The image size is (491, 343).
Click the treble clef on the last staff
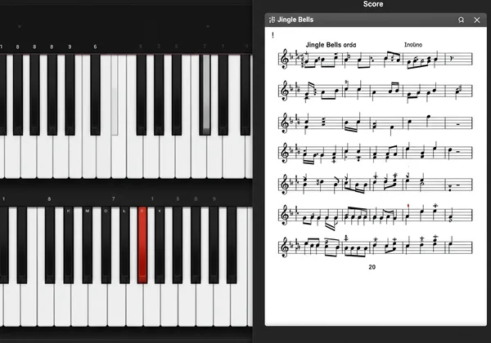[x=284, y=247]
